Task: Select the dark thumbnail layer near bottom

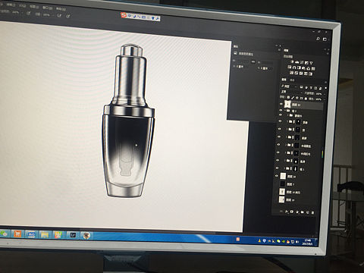Action: [x=283, y=184]
